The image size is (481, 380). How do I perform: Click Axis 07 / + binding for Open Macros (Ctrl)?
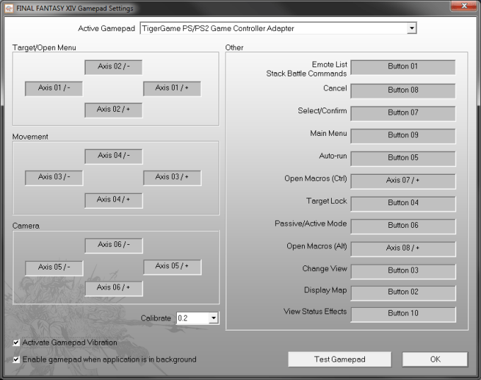403,181
